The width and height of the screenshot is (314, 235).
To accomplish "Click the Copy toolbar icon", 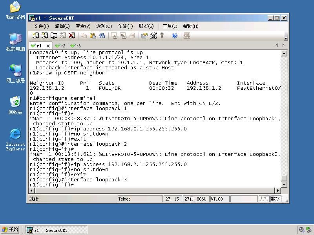I will point(84,36).
